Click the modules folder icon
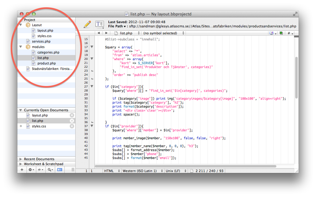This screenshot has width=316, height=197. click(x=28, y=47)
